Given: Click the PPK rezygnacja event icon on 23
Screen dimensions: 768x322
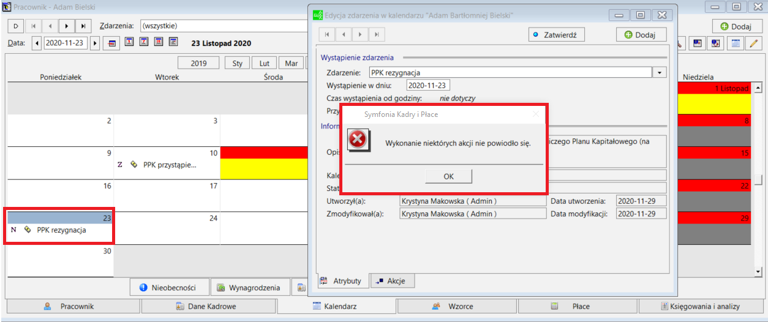Looking at the screenshot, I should click(28, 230).
